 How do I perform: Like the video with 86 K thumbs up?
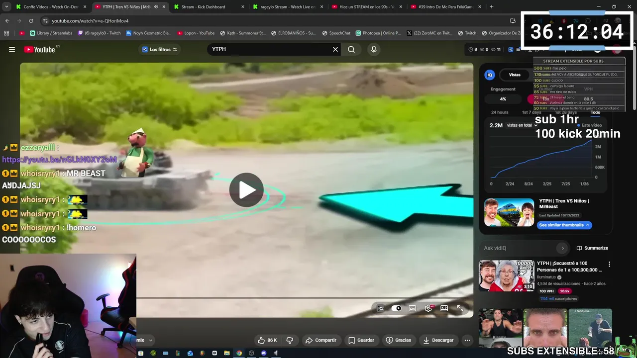click(267, 340)
